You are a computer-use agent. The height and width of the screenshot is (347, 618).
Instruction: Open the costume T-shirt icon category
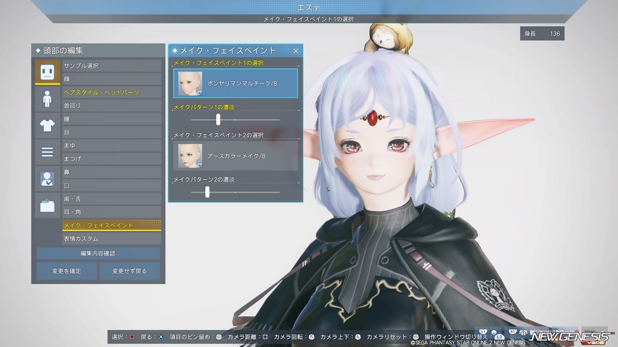coord(47,125)
